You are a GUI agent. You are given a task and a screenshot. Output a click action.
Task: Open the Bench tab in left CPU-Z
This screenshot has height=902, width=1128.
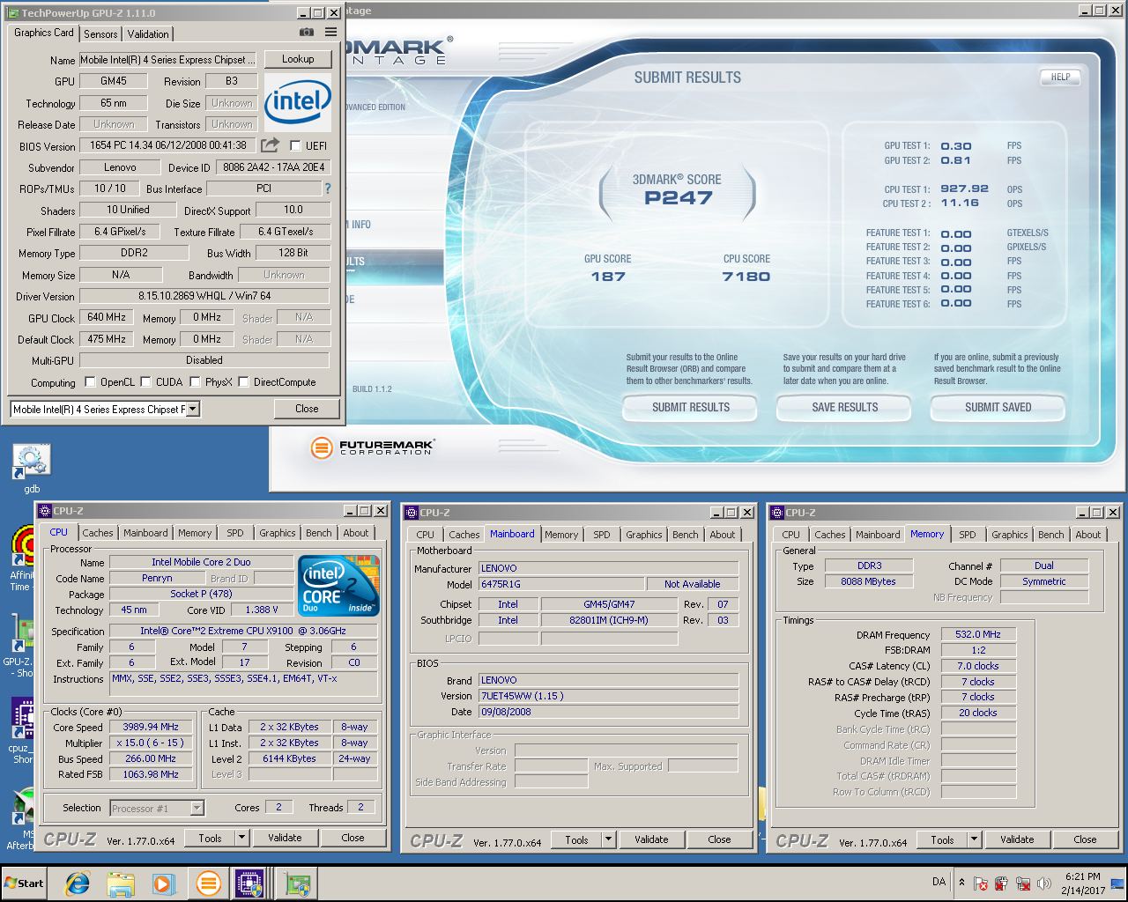(x=319, y=533)
